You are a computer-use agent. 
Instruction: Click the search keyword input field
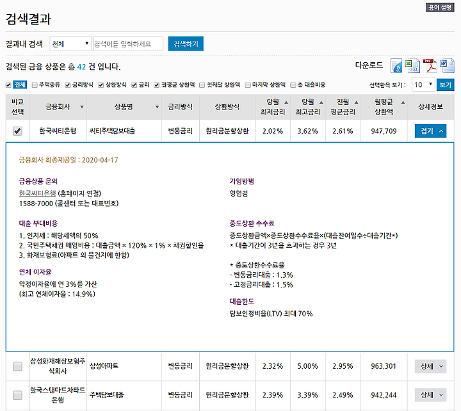pos(128,44)
